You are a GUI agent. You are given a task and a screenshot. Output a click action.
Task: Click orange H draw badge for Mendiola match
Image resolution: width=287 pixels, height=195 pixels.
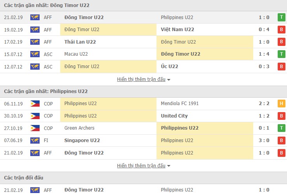(281, 104)
